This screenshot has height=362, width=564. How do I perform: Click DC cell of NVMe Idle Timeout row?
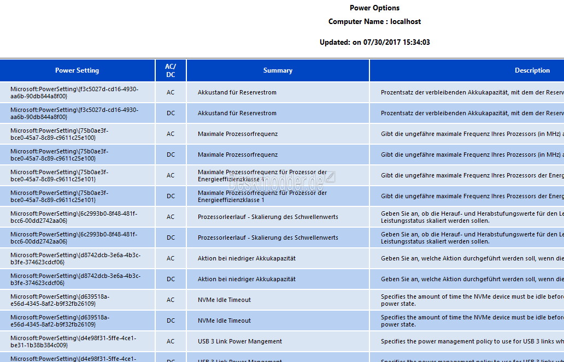point(171,321)
